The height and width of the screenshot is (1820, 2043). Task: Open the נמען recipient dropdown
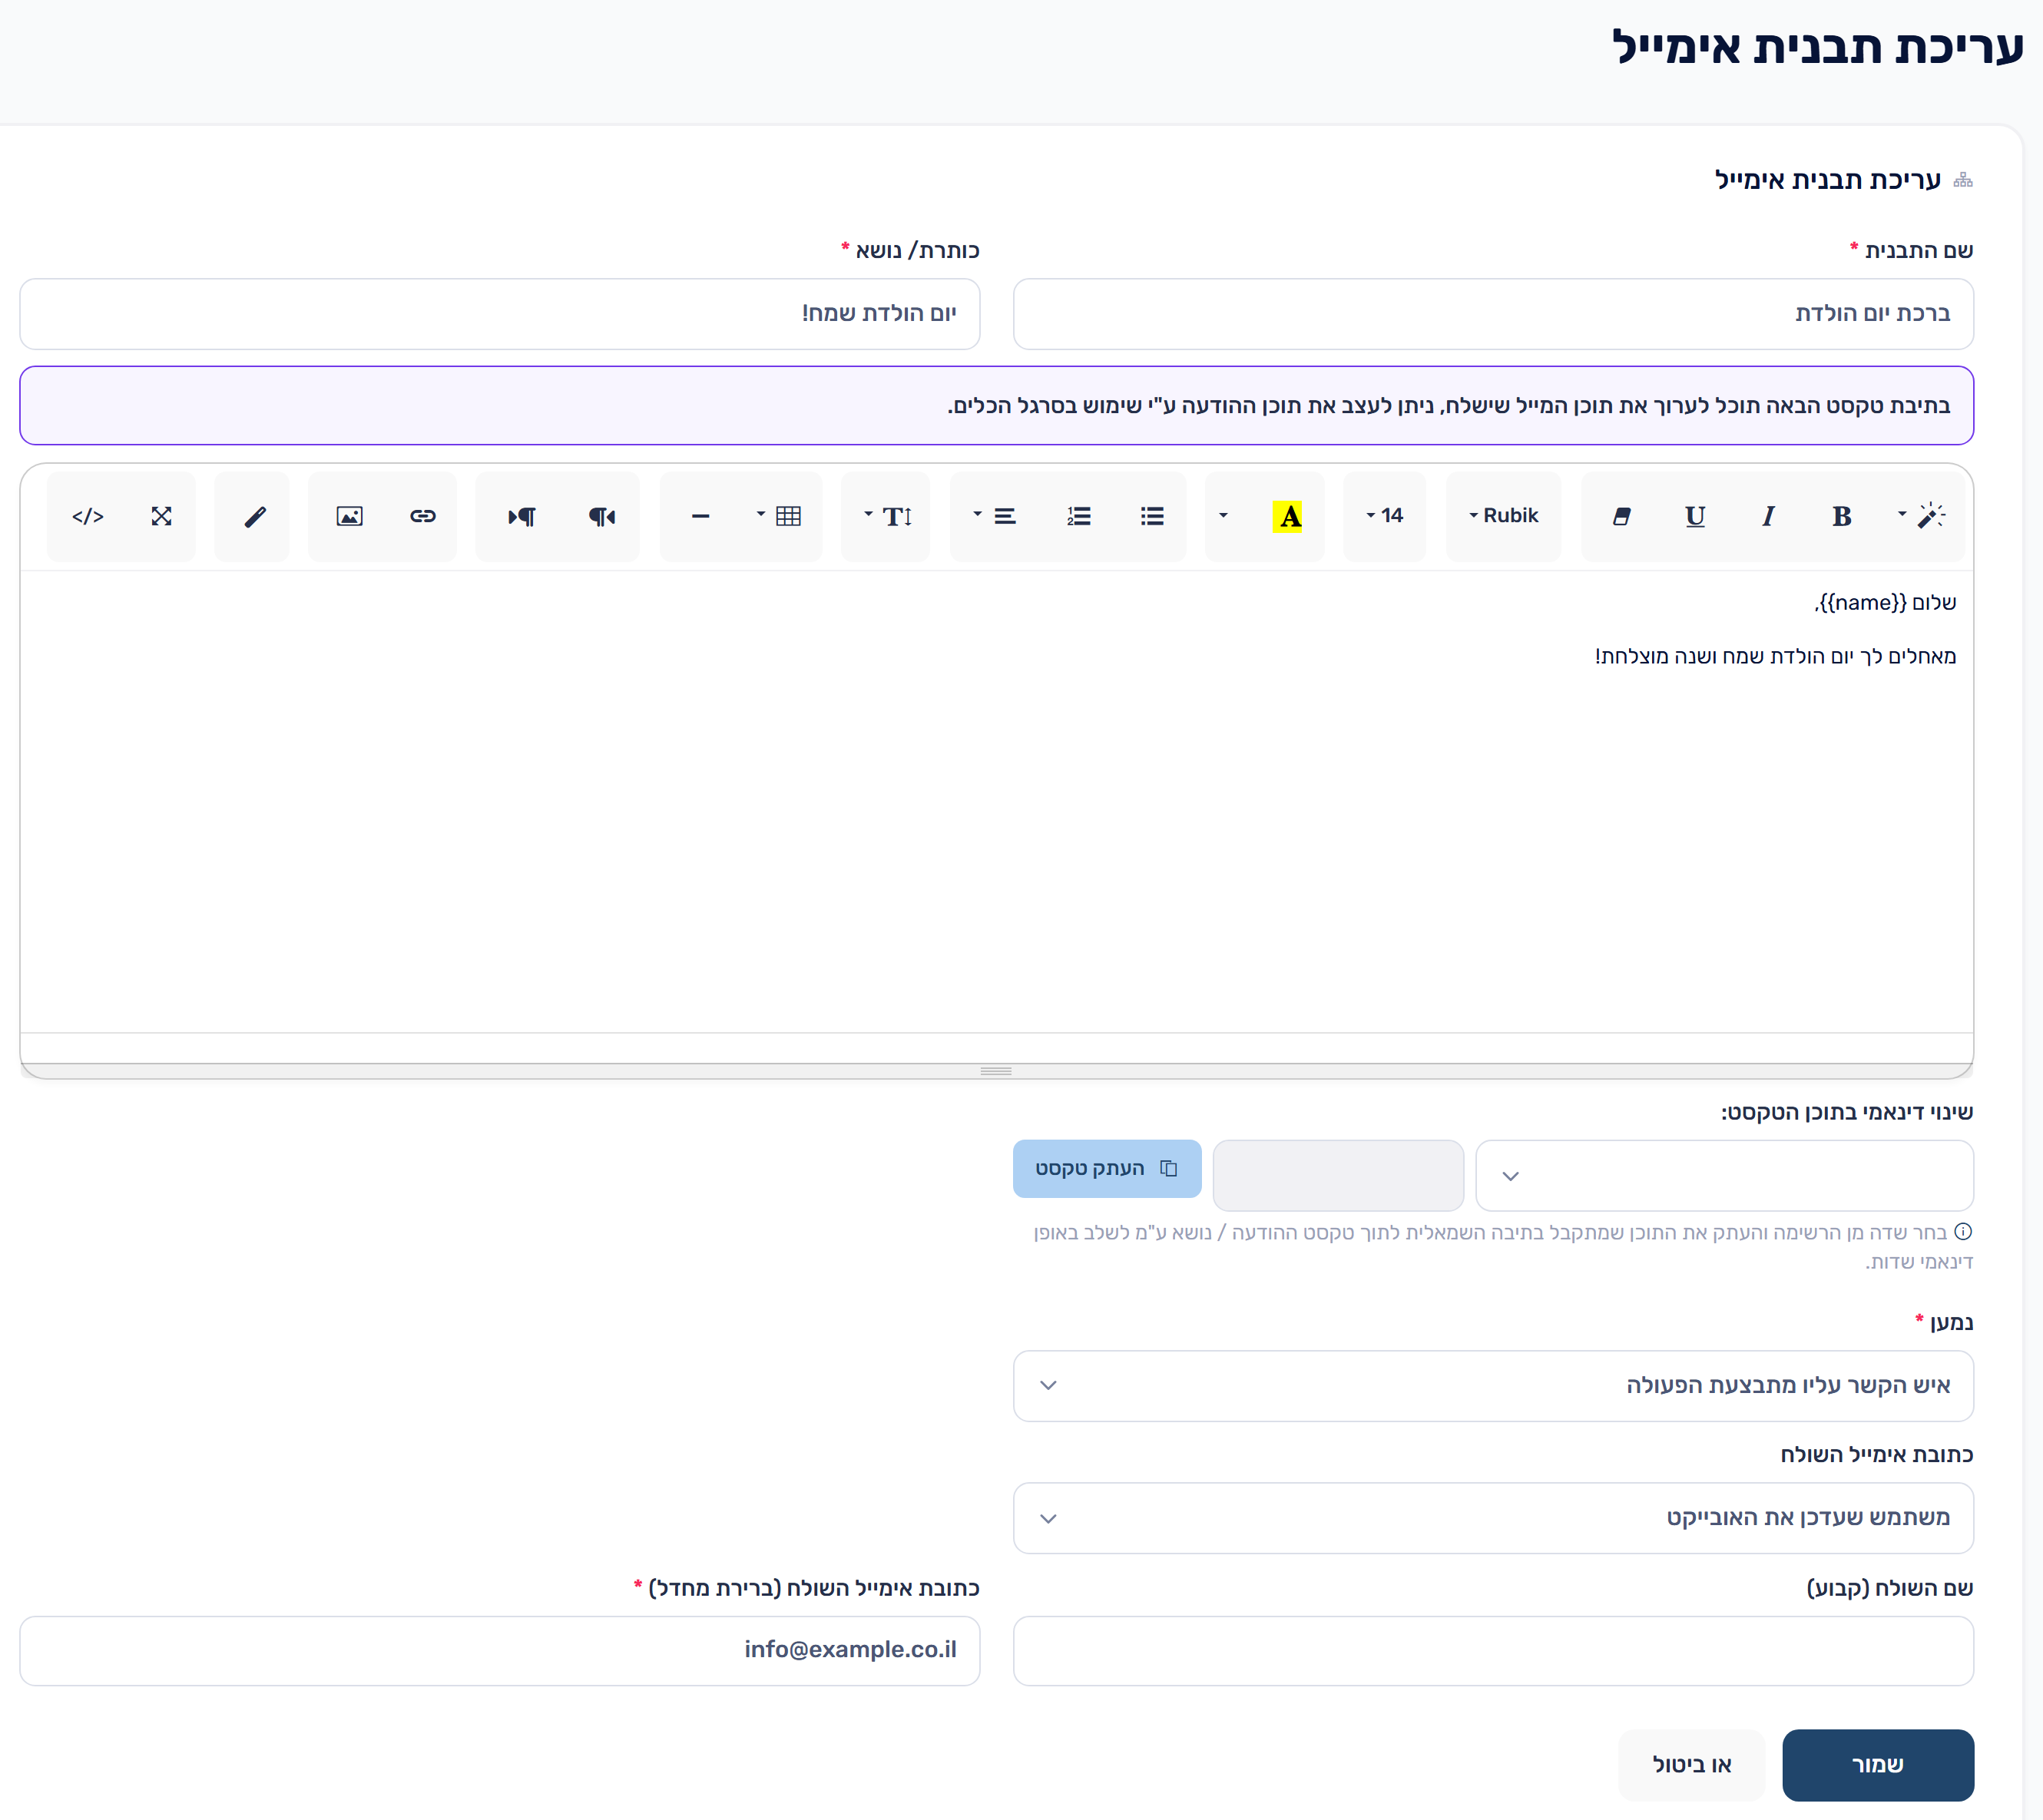[1493, 1385]
